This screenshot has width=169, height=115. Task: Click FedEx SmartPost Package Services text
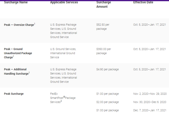pos(63,98)
